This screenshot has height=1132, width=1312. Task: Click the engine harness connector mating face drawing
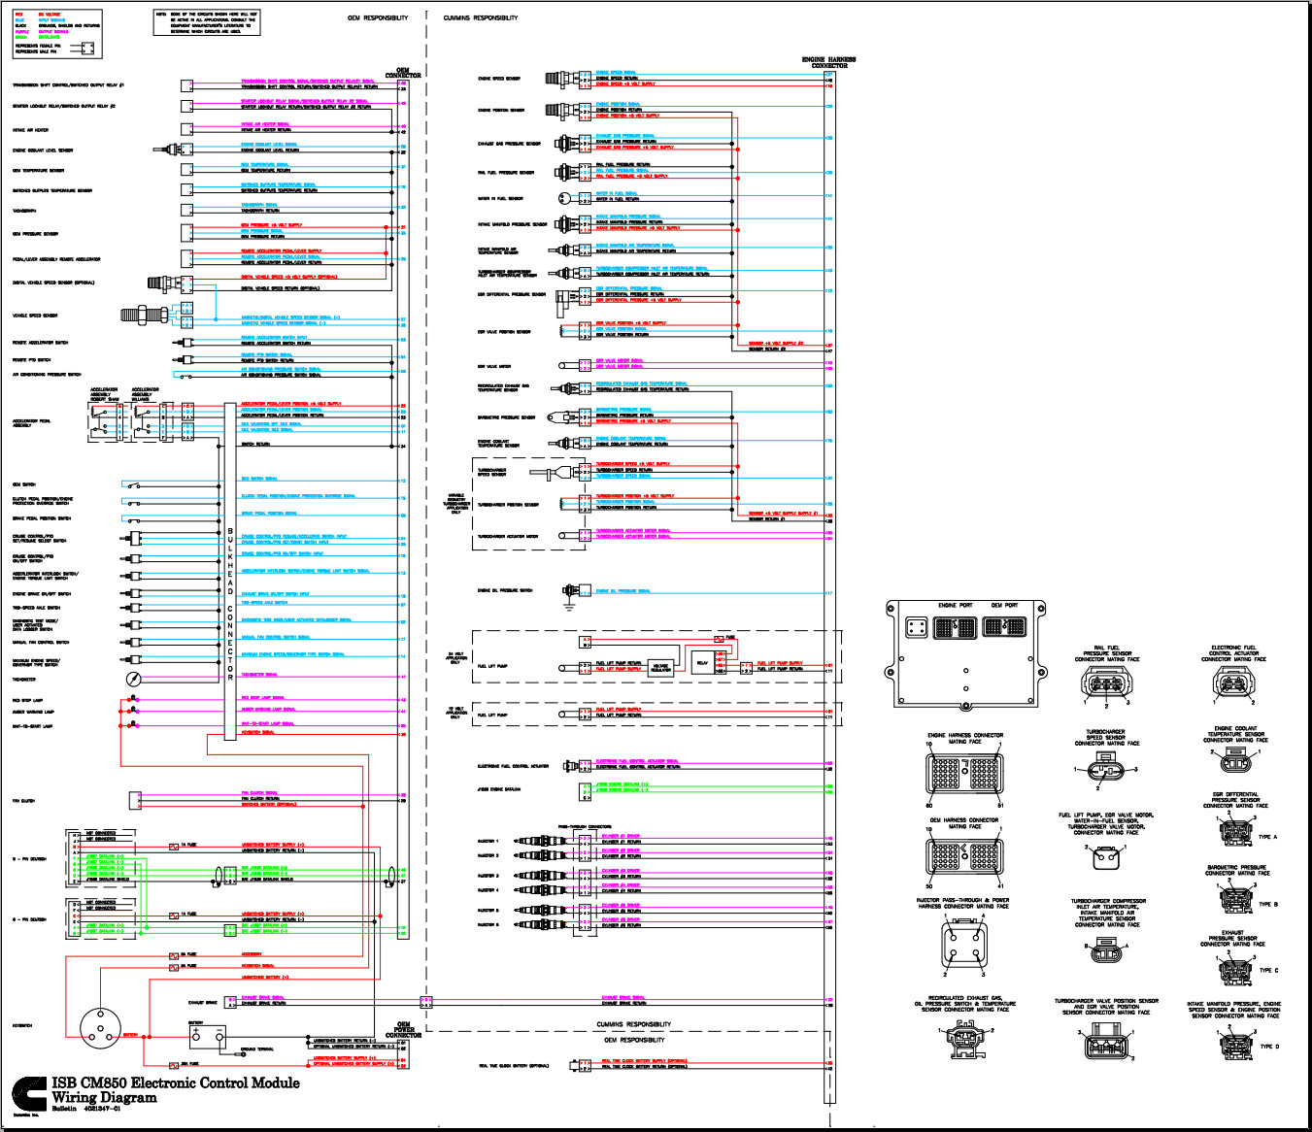[x=964, y=774]
